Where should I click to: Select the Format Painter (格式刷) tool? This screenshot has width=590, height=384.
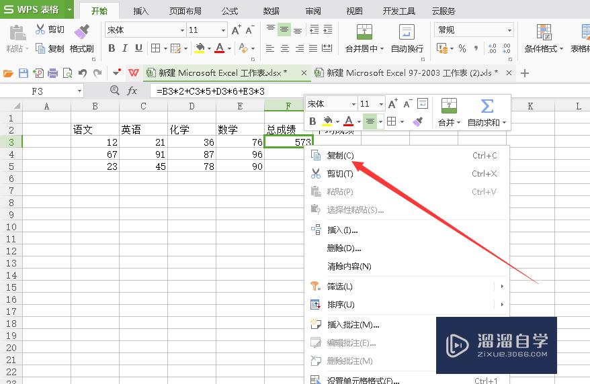tap(82, 38)
